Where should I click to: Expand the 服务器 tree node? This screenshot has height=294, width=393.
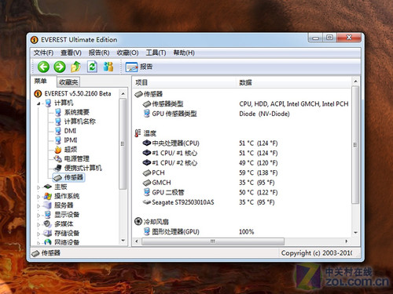pos(39,206)
